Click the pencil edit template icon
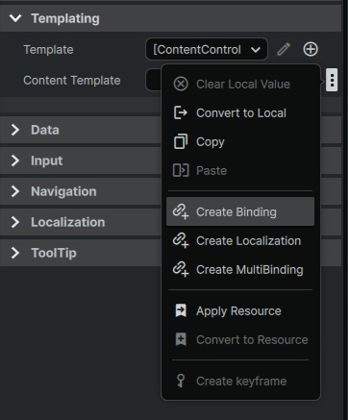This screenshot has height=420, width=348. [284, 49]
